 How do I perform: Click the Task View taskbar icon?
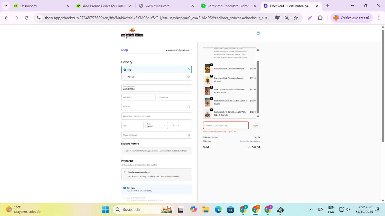[x=181, y=210]
